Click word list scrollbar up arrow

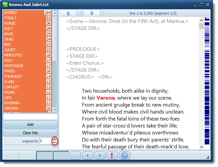[x=55, y=13]
